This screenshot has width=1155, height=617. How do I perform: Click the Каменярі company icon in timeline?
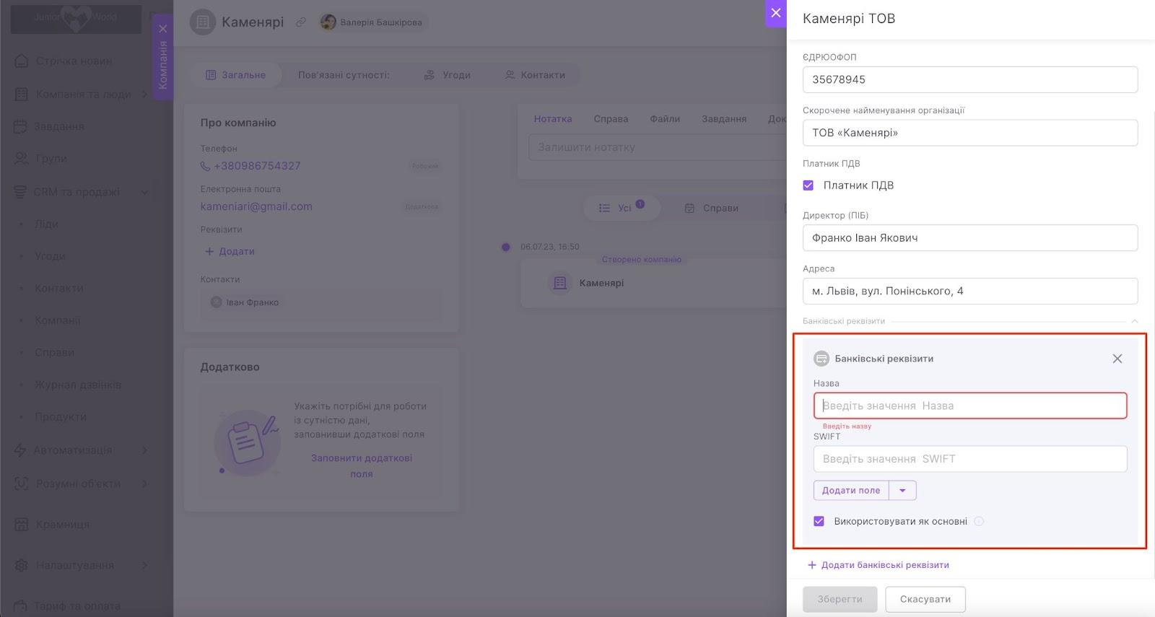pos(559,283)
